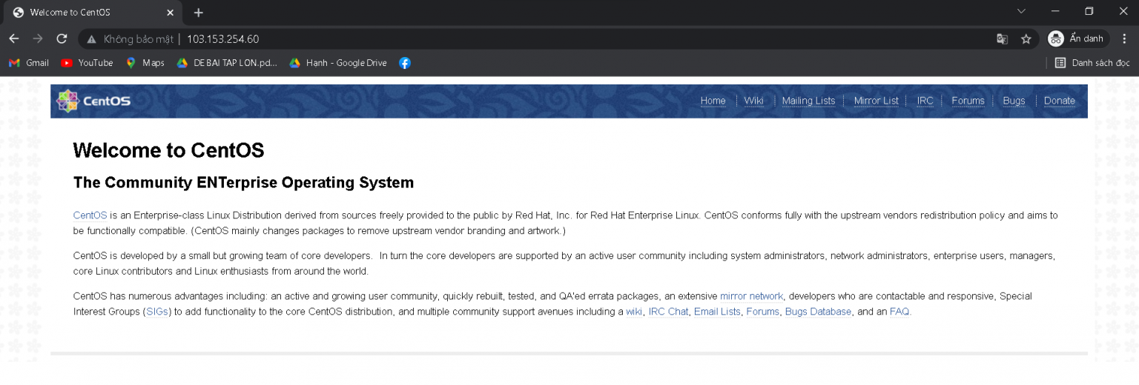This screenshot has width=1139, height=385.
Task: Open Gmail bookmark
Action: pyautogui.click(x=29, y=63)
